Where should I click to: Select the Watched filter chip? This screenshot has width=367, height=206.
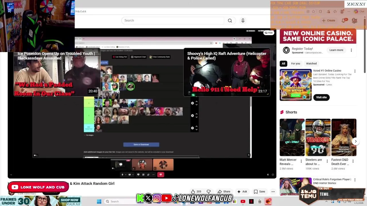(x=311, y=64)
